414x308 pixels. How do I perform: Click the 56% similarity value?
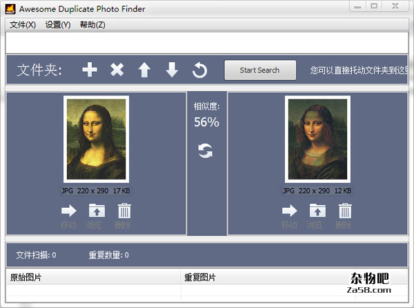(206, 122)
